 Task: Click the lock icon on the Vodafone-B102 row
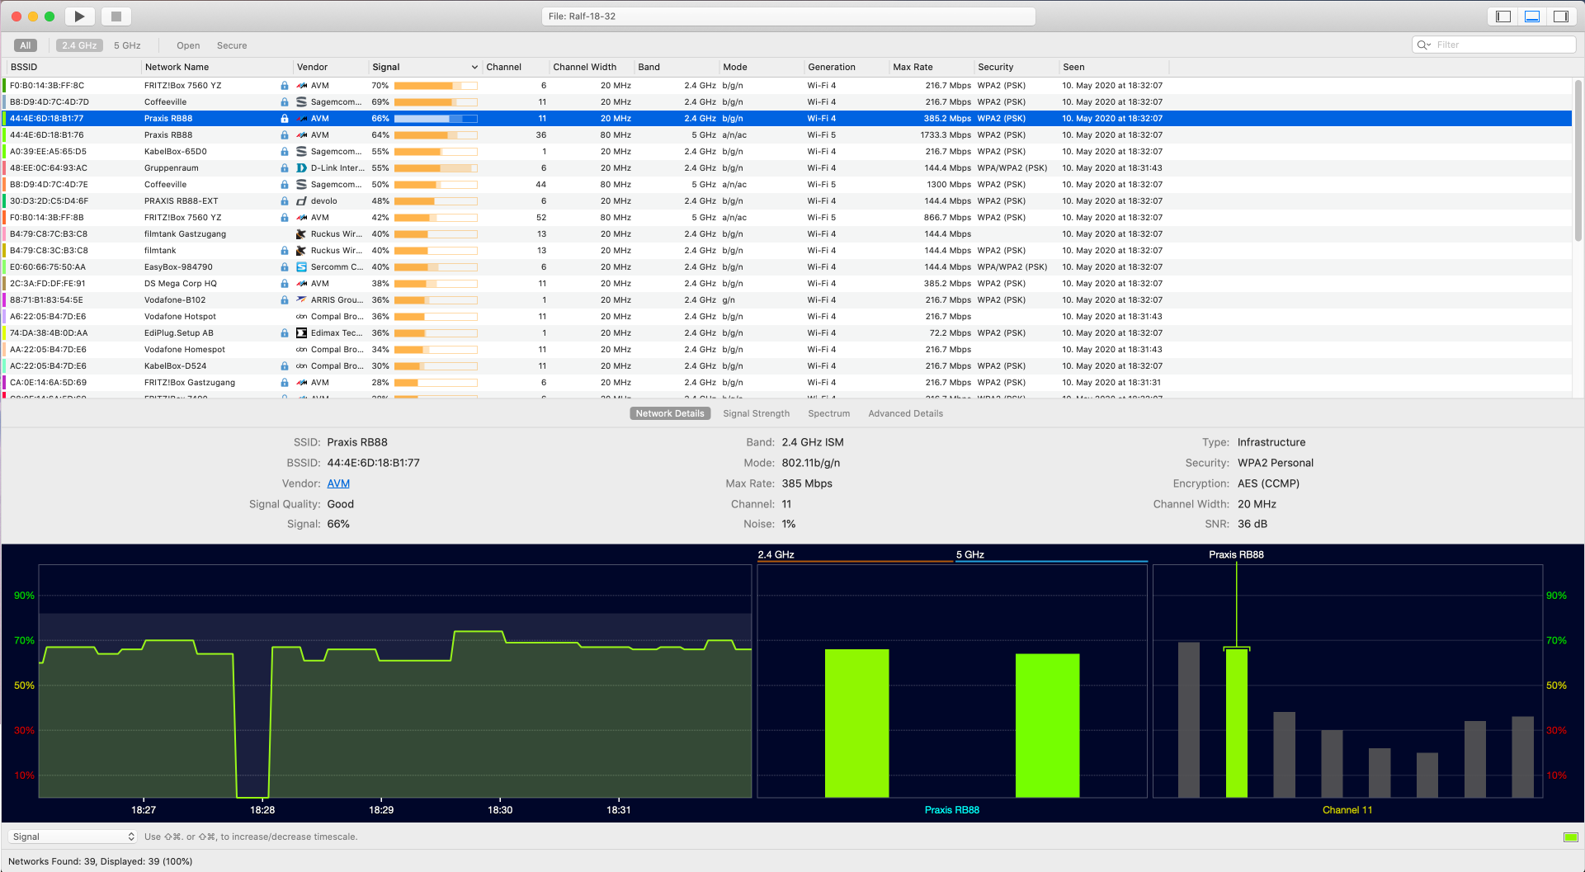285,300
